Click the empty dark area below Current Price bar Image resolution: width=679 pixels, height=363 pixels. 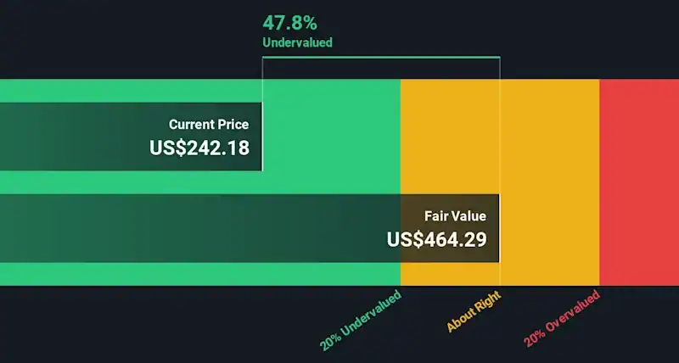point(127,327)
